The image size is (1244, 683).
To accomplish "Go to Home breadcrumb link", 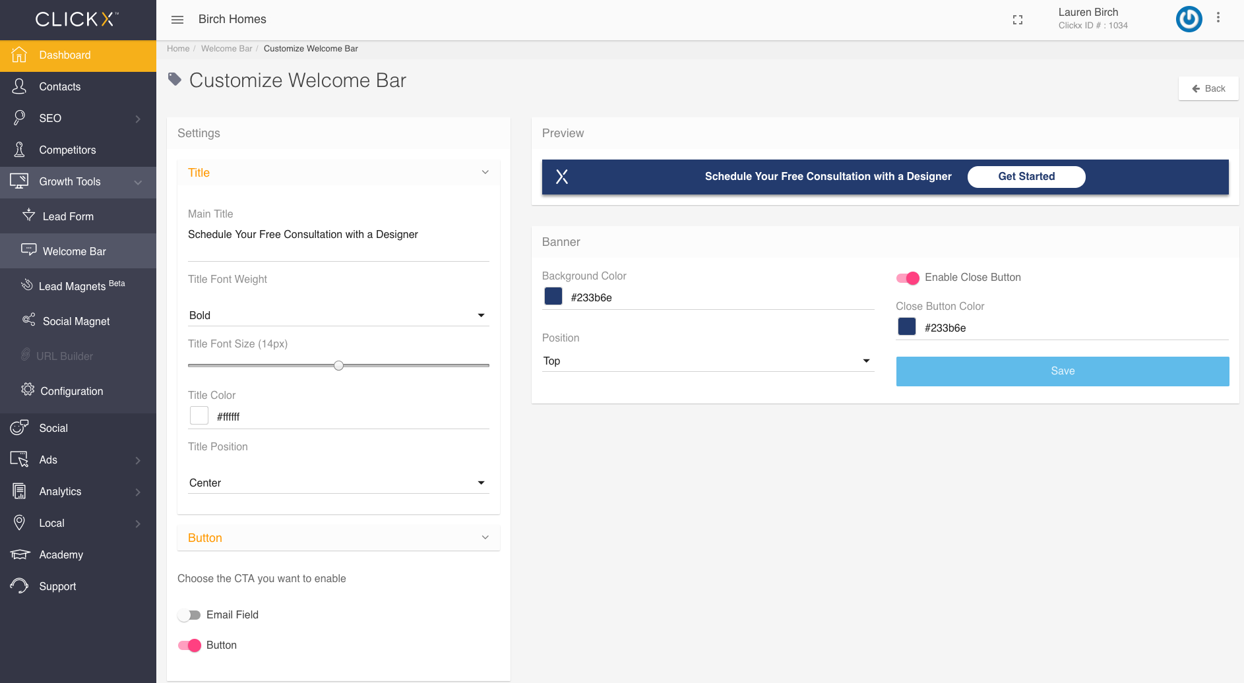I will [x=178, y=49].
